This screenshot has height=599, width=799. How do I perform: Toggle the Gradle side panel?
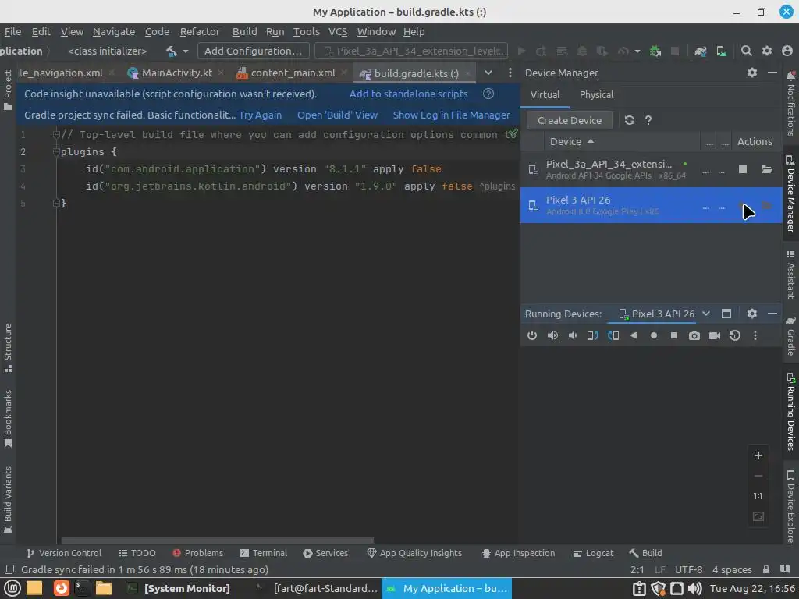(791, 336)
